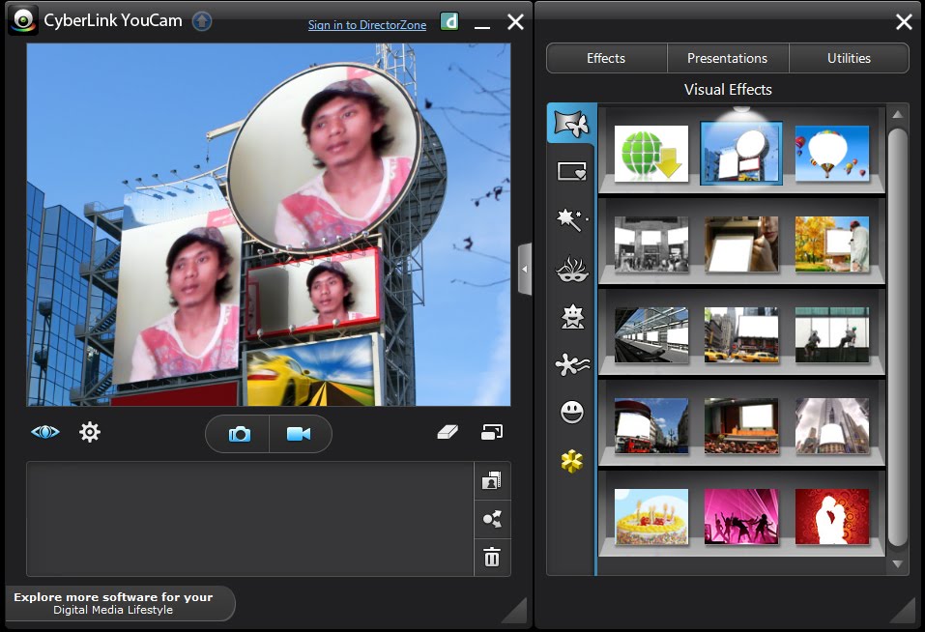Open the smiley Emotions category
The width and height of the screenshot is (925, 632).
572,412
